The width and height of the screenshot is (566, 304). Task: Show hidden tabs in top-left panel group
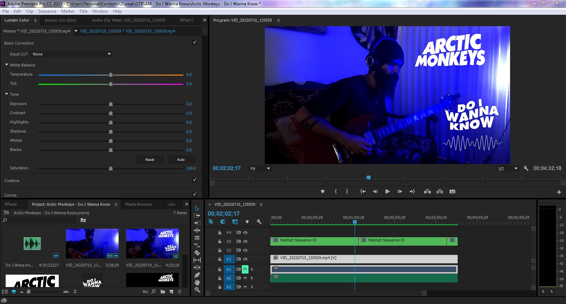point(204,20)
